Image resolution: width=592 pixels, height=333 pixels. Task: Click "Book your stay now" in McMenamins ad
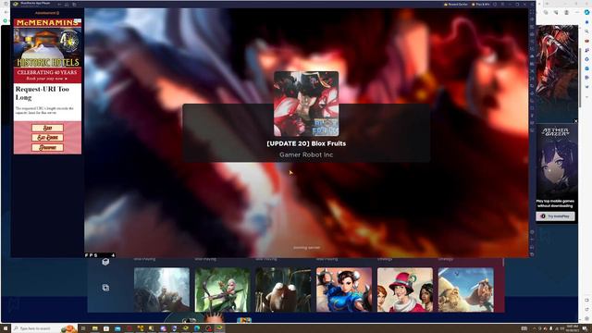(47, 79)
